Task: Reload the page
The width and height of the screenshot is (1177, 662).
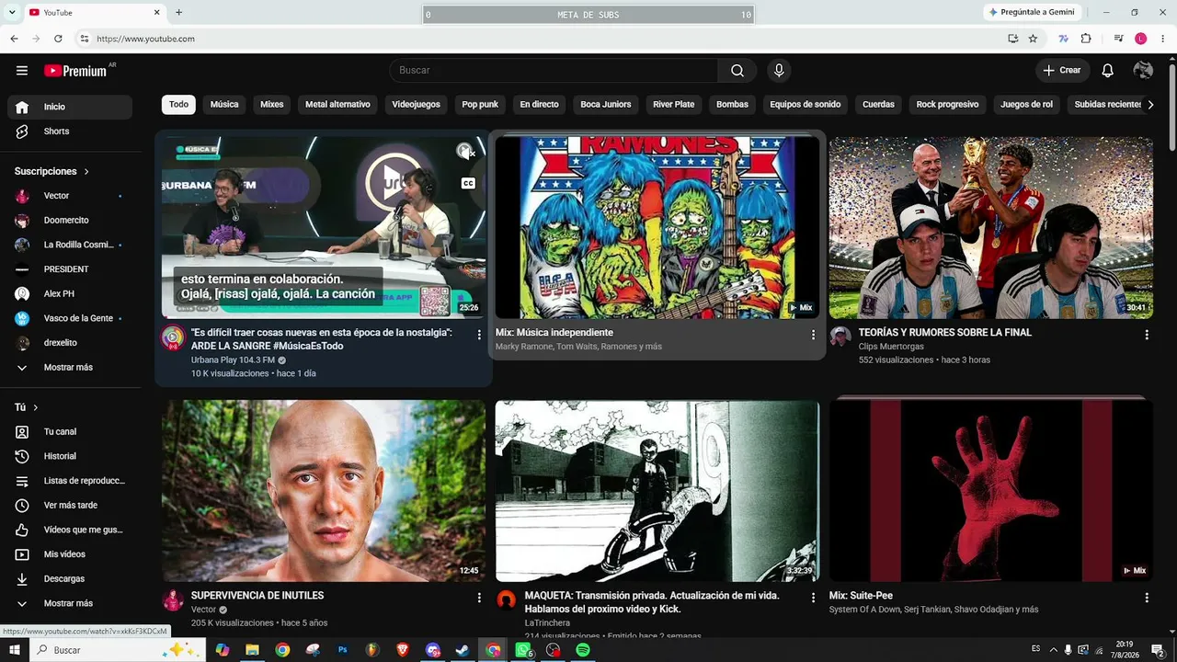Action: [x=58, y=39]
